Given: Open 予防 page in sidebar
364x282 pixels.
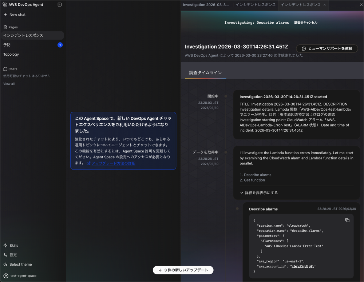Looking at the screenshot, I should click(7, 45).
